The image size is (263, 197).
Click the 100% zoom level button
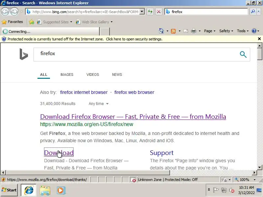pos(243,180)
